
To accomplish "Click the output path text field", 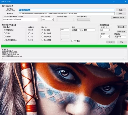I will point(66,14).
